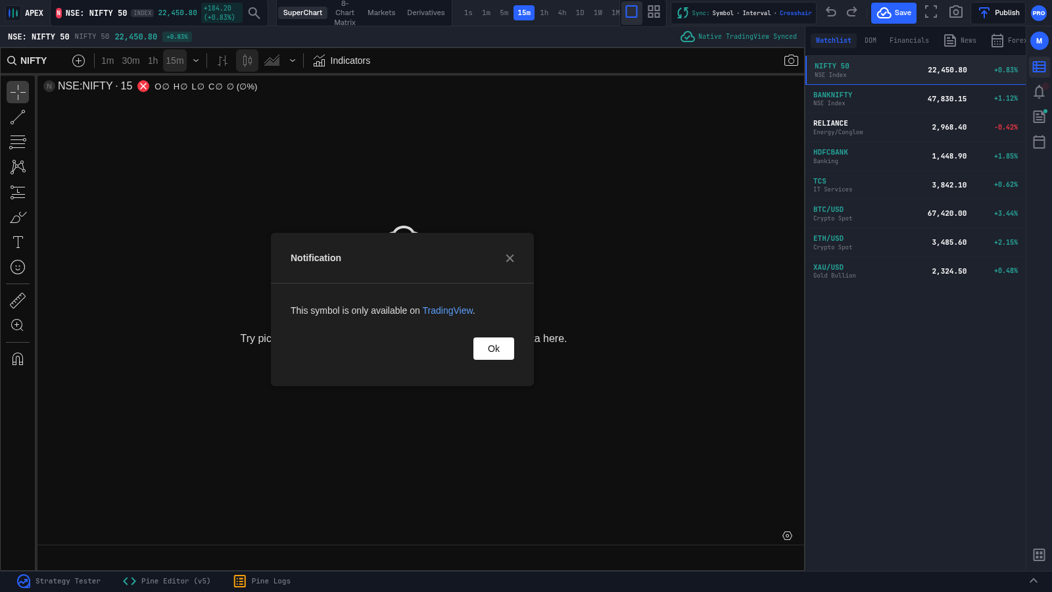Screen dimensions: 1052x592
Task: Open the Derivatives tab
Action: tap(426, 12)
